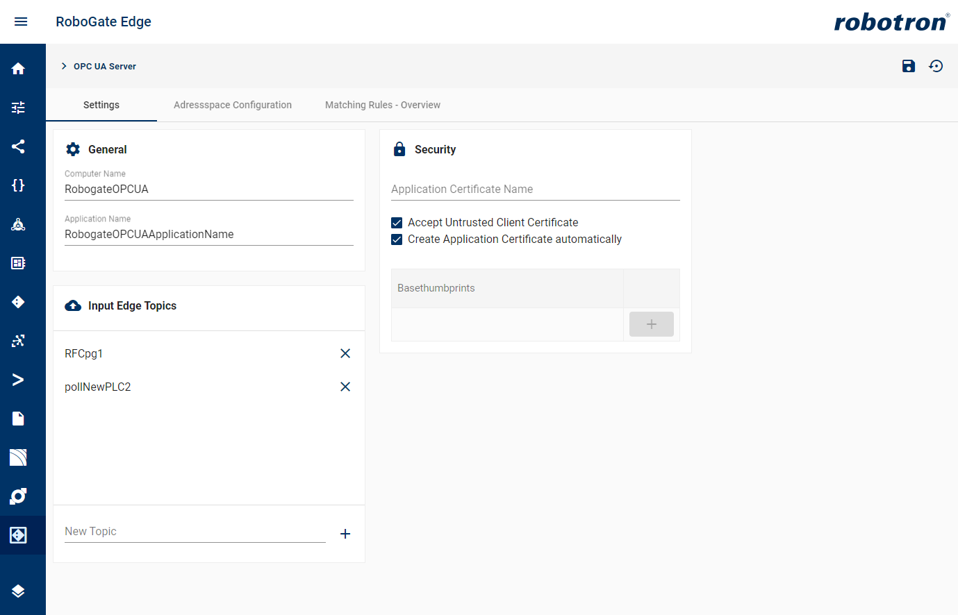Screen dimensions: 958x615
Task: Click the RoboGate Edge title
Action: [x=104, y=22]
